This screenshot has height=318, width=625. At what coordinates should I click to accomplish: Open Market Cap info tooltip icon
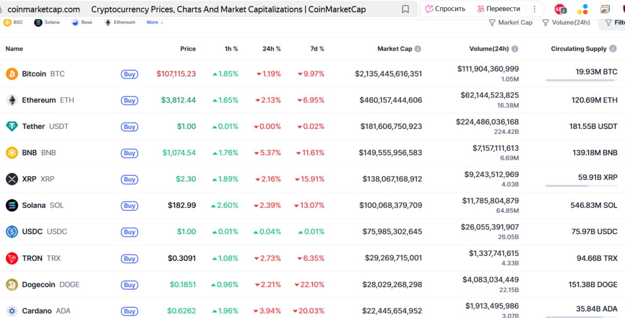[x=418, y=49]
